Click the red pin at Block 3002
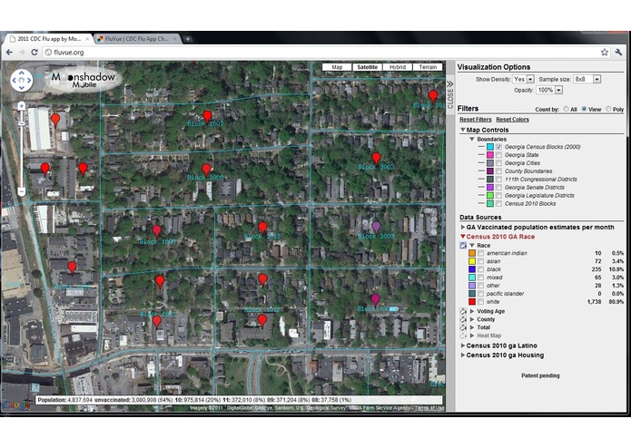631x448 pixels. point(376,159)
